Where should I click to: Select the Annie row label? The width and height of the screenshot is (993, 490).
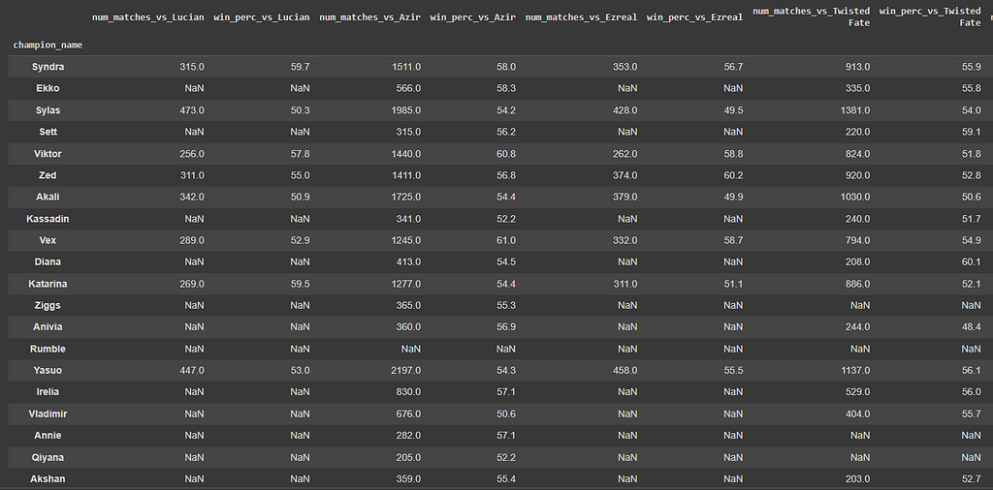(48, 437)
